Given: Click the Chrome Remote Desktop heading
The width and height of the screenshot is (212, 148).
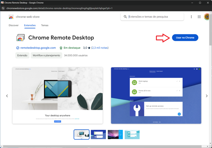Looking at the screenshot, I should tap(61, 38).
